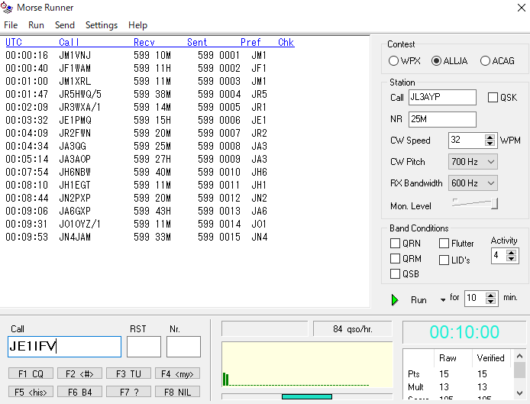Click the RST input field
This screenshot has height=404, width=530.
[144, 347]
